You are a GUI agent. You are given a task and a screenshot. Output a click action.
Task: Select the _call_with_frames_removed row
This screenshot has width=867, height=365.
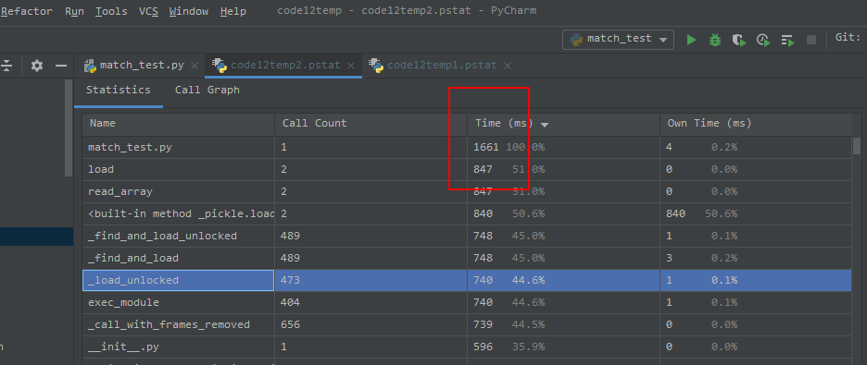pyautogui.click(x=467, y=324)
